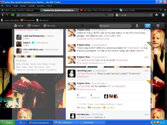Switch to PhotoScape in taskbar
Viewport: 167px width, 125px height.
coord(92,123)
